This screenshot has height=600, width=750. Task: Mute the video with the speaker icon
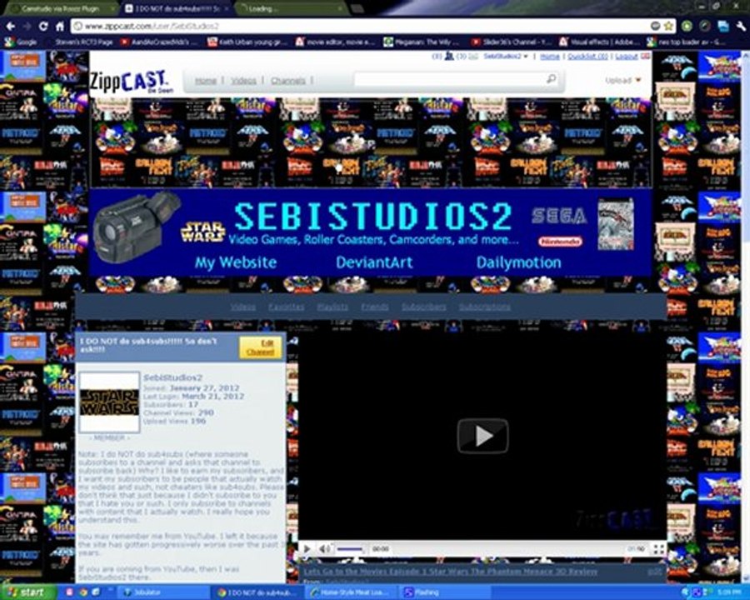coord(324,549)
